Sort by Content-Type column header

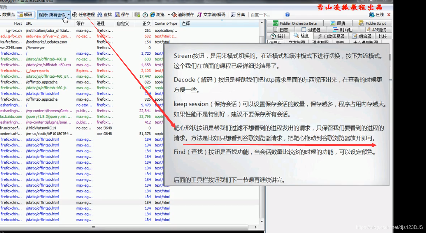pyautogui.click(x=166, y=23)
